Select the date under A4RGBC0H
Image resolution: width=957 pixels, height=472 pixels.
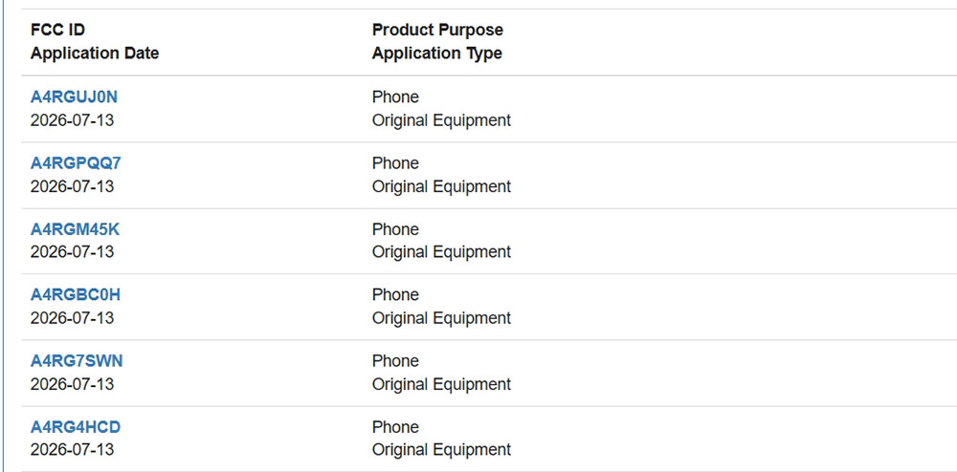pyautogui.click(x=72, y=318)
